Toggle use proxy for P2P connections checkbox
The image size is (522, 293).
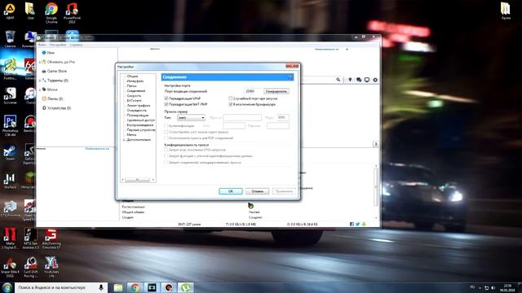click(x=166, y=138)
